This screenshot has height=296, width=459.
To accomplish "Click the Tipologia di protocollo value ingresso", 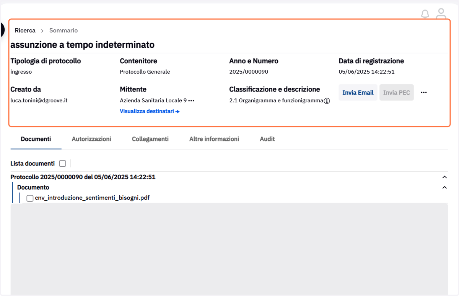I will coord(21,72).
